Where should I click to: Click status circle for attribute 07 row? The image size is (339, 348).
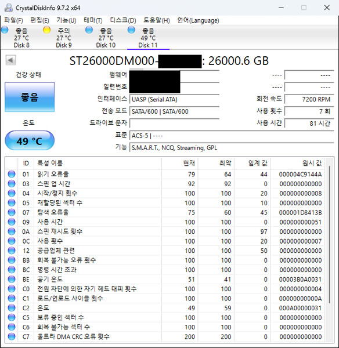(12, 212)
